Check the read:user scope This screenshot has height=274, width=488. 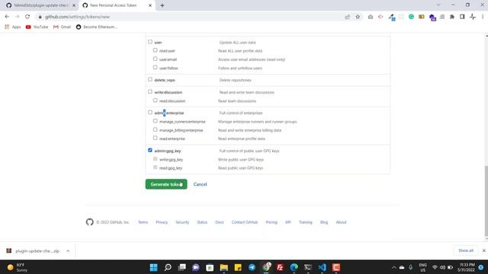[x=155, y=50]
